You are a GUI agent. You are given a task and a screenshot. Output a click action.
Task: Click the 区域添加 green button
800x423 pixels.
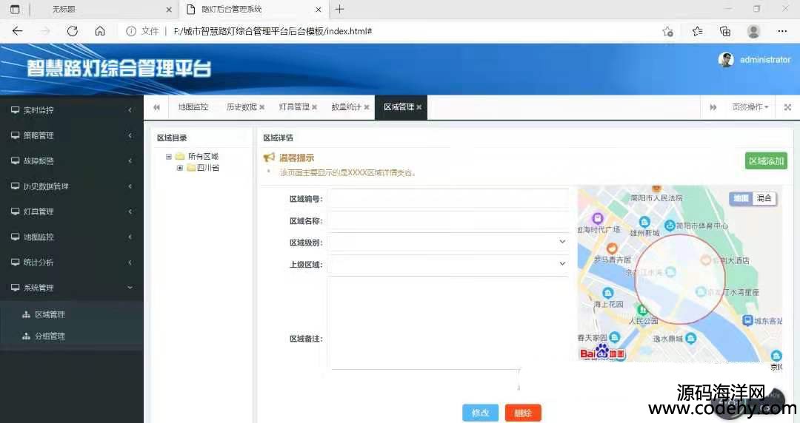766,161
